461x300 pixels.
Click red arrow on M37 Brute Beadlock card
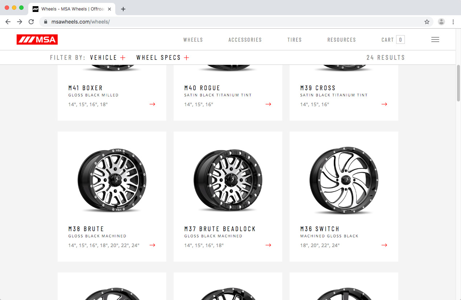pos(268,245)
